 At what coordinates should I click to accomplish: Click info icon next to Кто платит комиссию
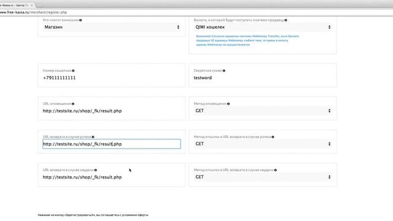tap(80, 20)
